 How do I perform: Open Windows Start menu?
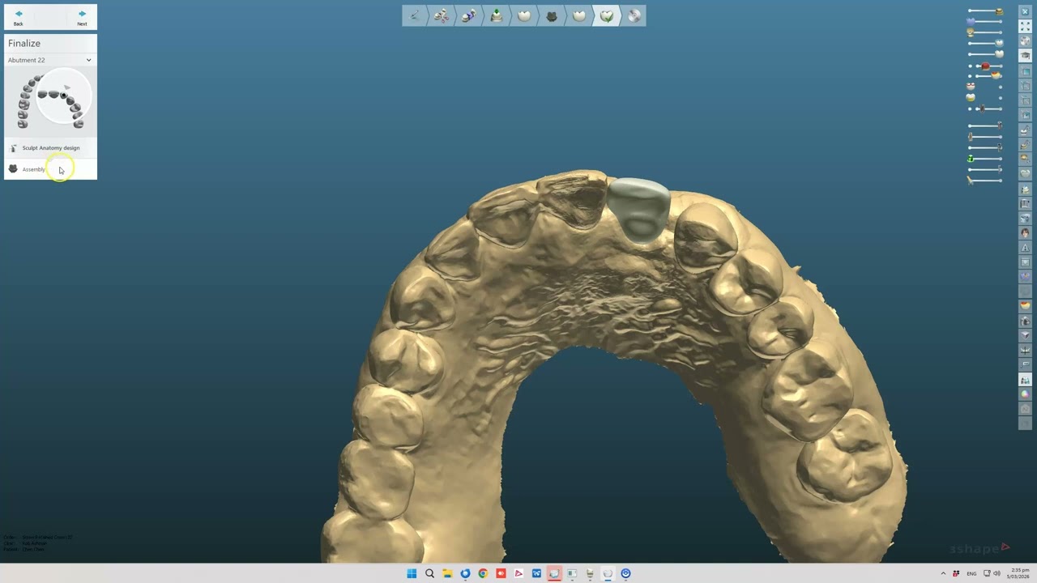tap(412, 573)
